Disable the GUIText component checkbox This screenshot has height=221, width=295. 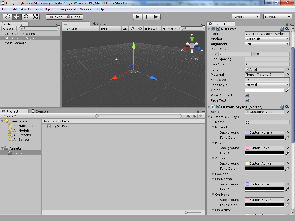(218, 29)
